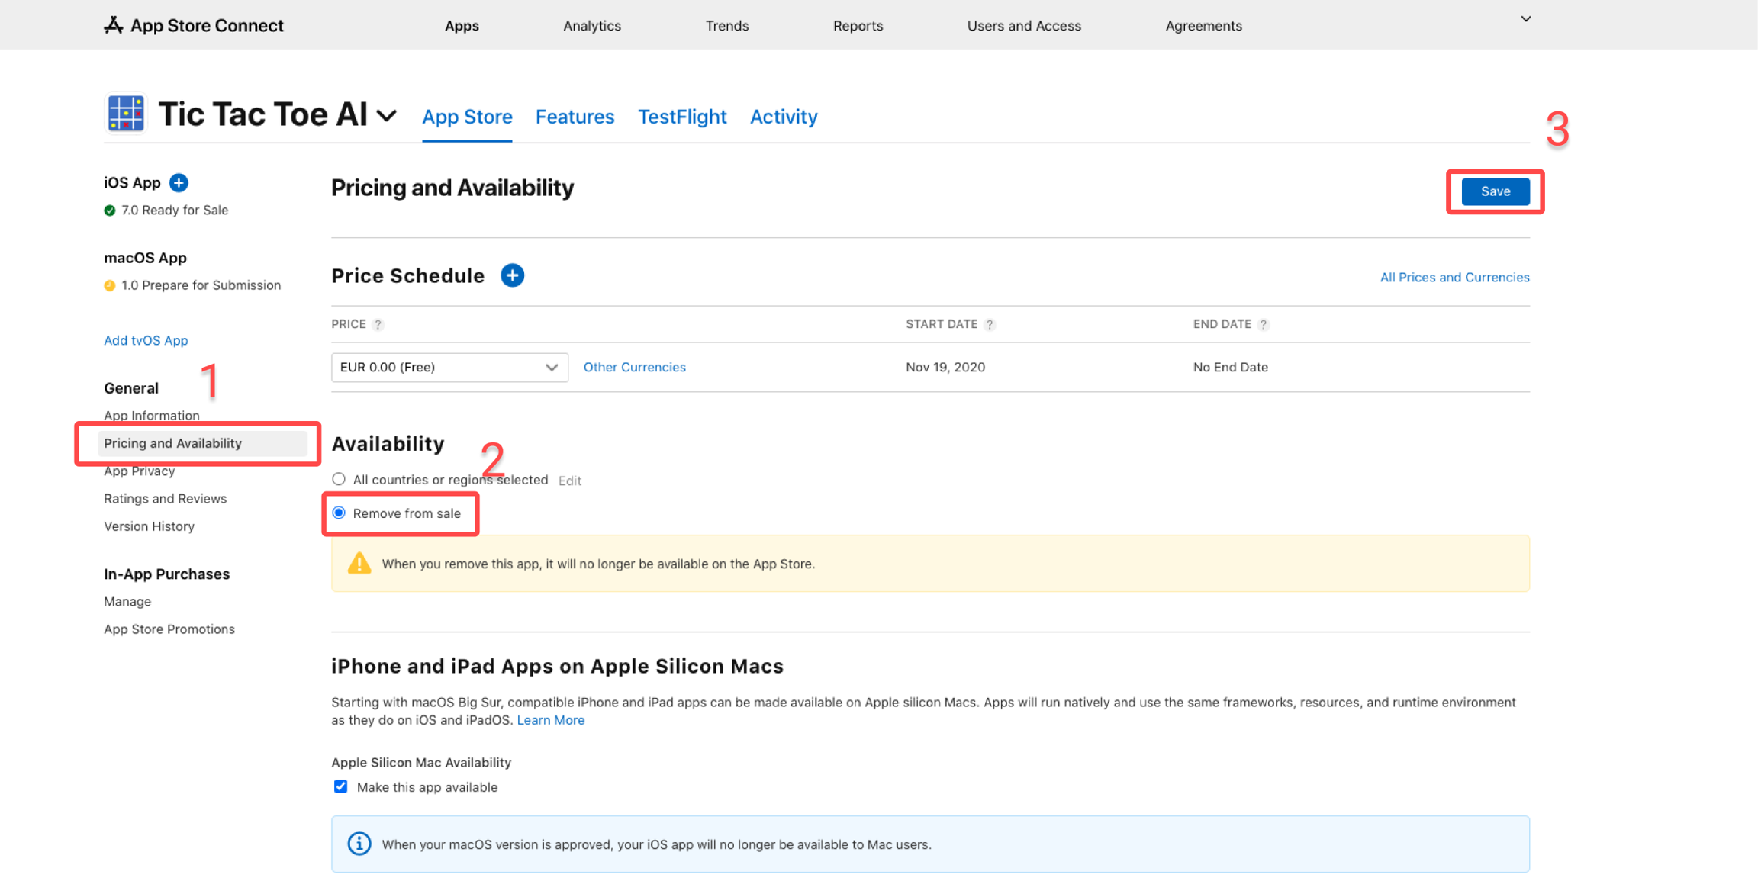Click the help icon next to START DATE
Viewport: 1758px width, 881px height.
click(990, 325)
